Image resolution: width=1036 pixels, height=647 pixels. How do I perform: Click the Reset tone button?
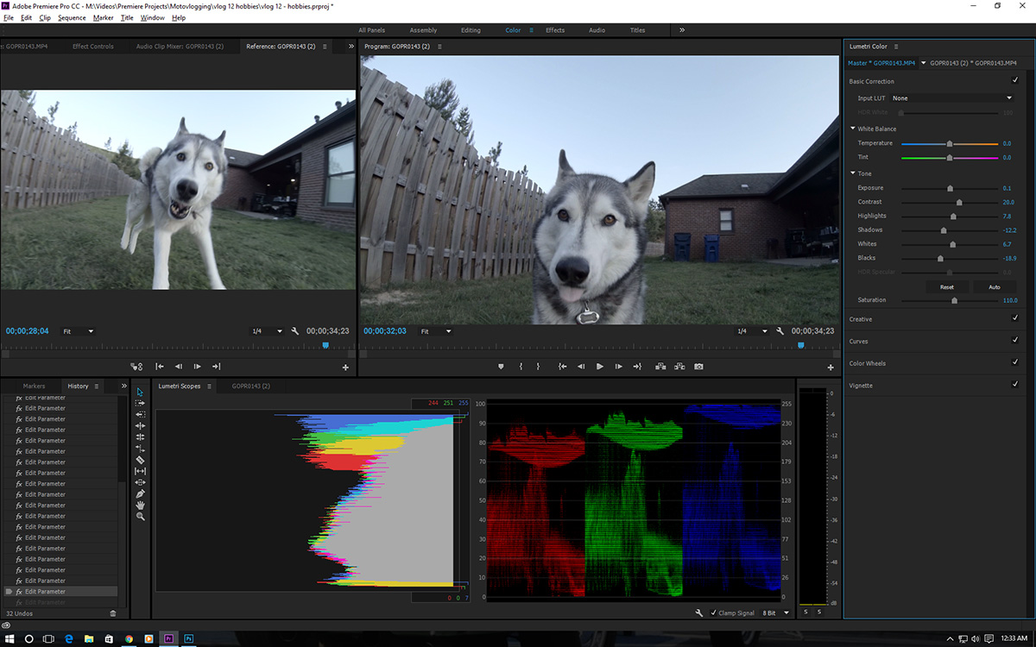pyautogui.click(x=946, y=286)
